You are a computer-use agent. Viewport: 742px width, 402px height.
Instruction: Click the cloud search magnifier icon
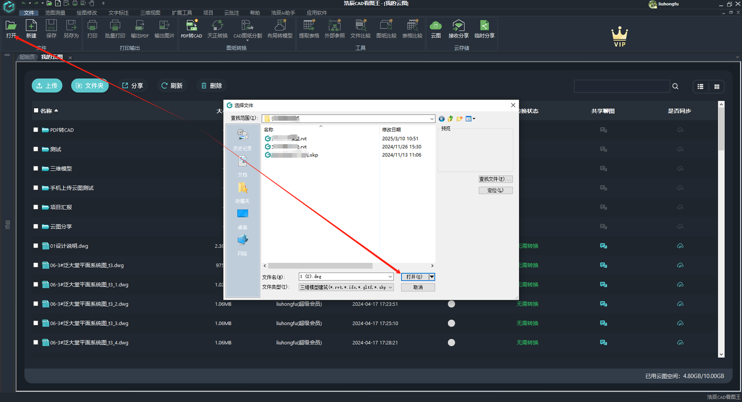676,87
